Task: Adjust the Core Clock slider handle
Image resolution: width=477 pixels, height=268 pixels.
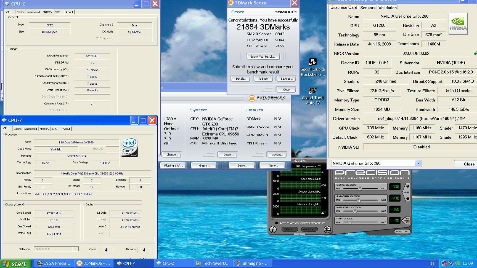Action: click(x=360, y=189)
